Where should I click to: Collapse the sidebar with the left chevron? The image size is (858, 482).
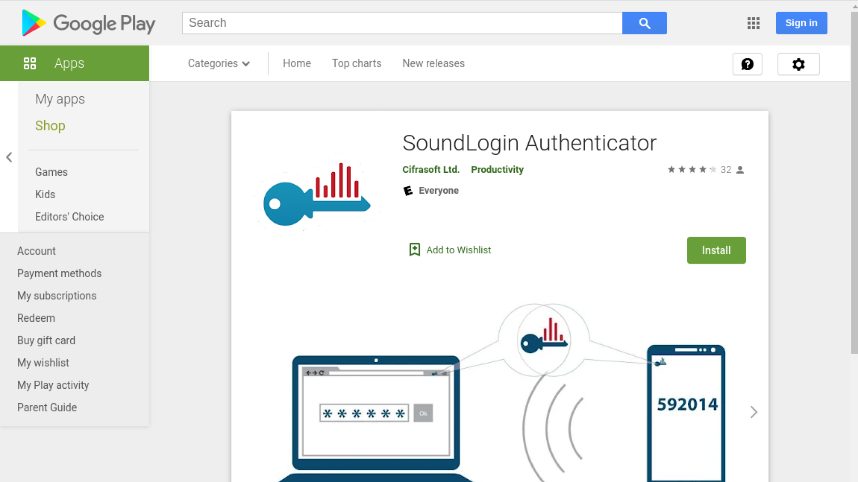(9, 157)
